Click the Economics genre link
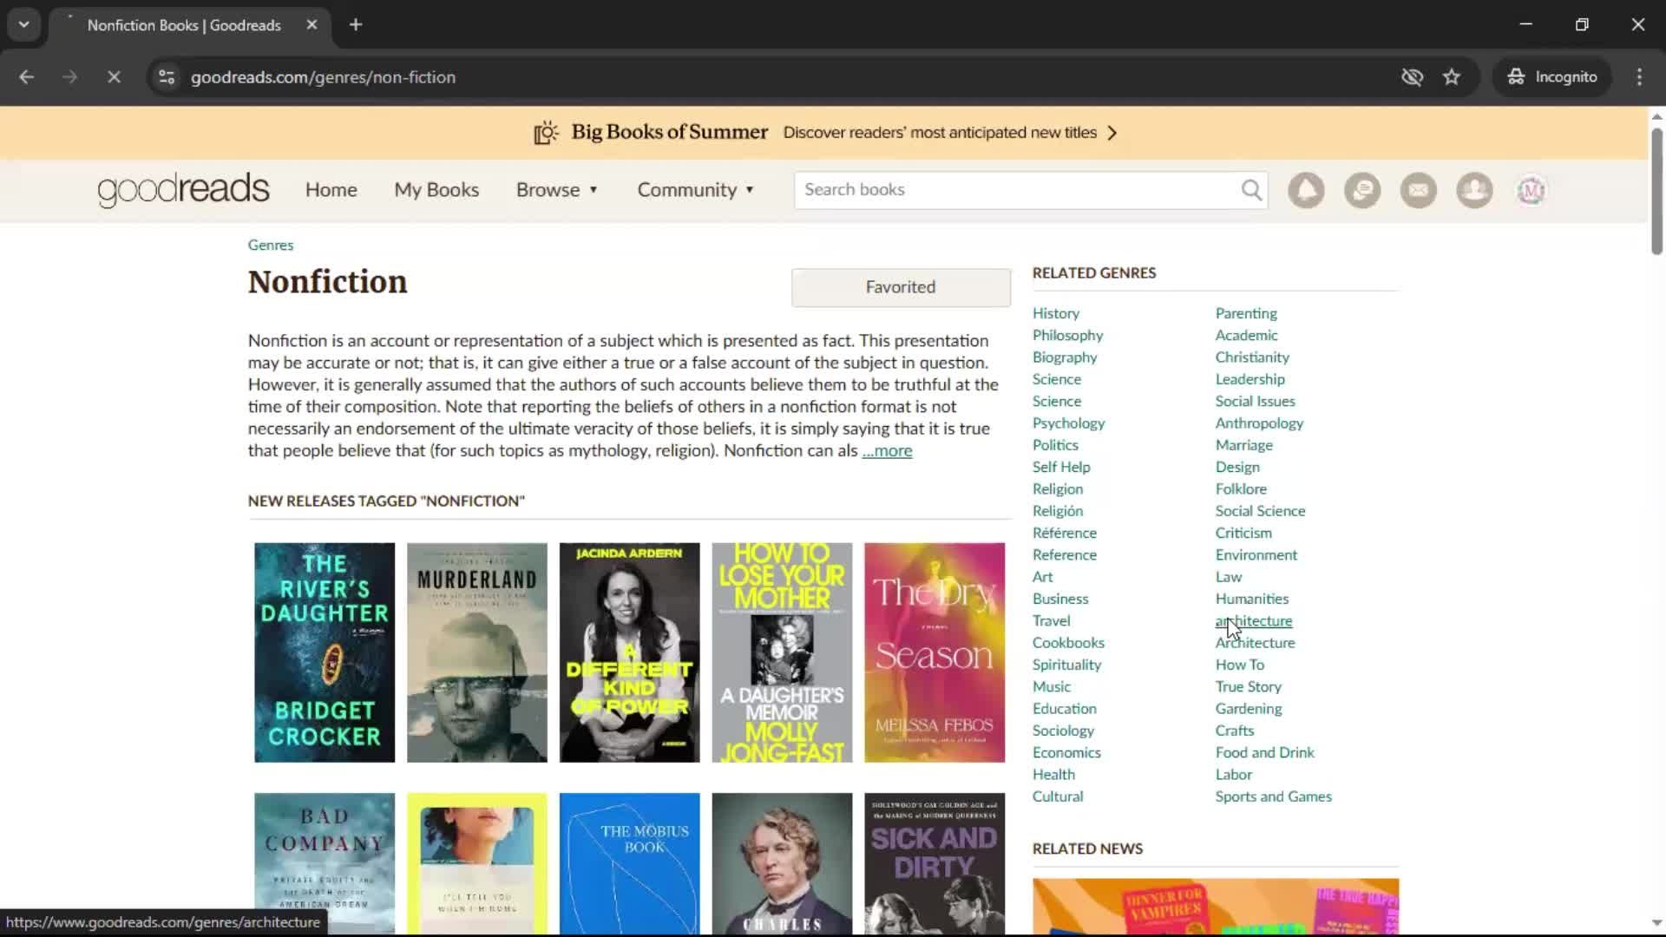This screenshot has width=1666, height=937. point(1066,752)
